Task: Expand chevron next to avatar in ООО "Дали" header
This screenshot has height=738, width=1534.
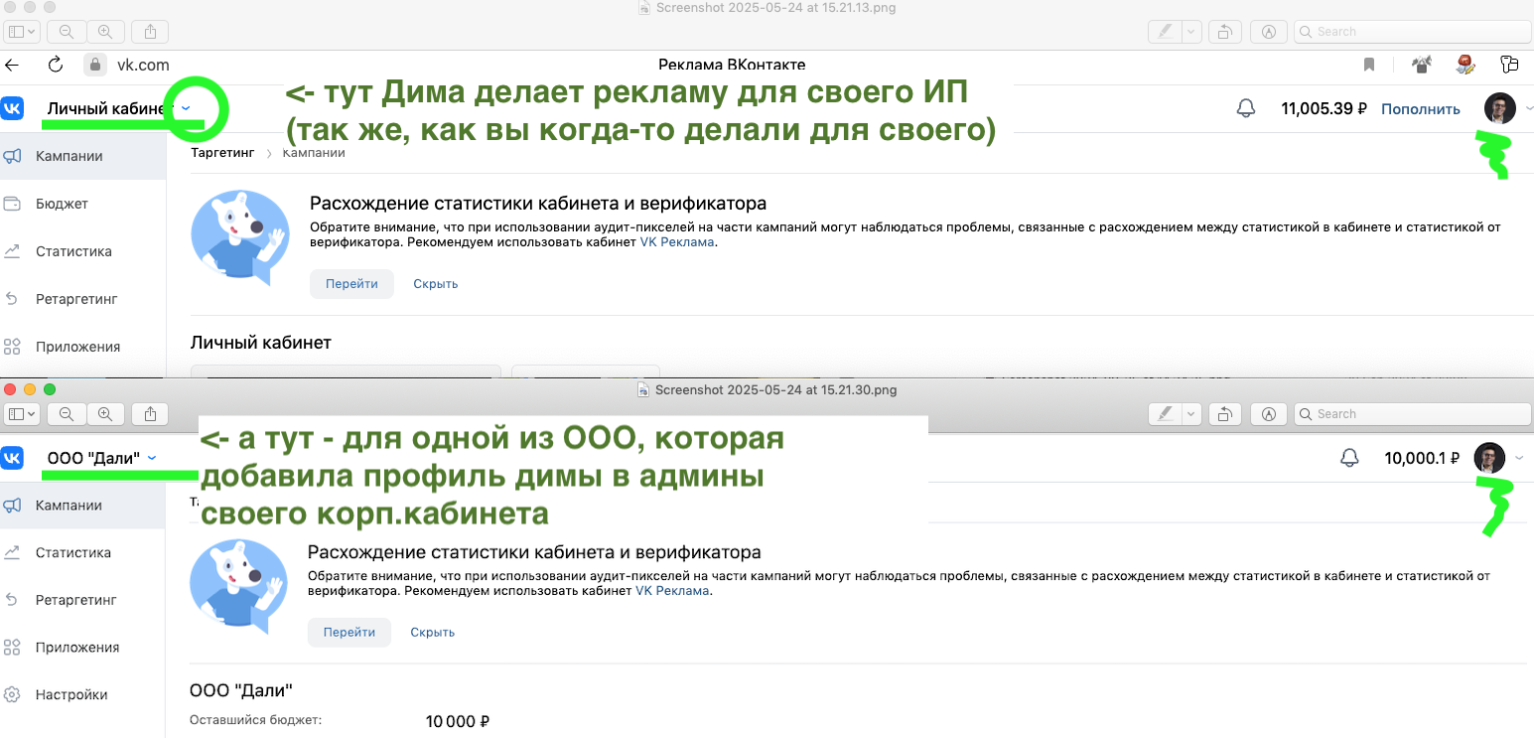Action: [x=1519, y=458]
